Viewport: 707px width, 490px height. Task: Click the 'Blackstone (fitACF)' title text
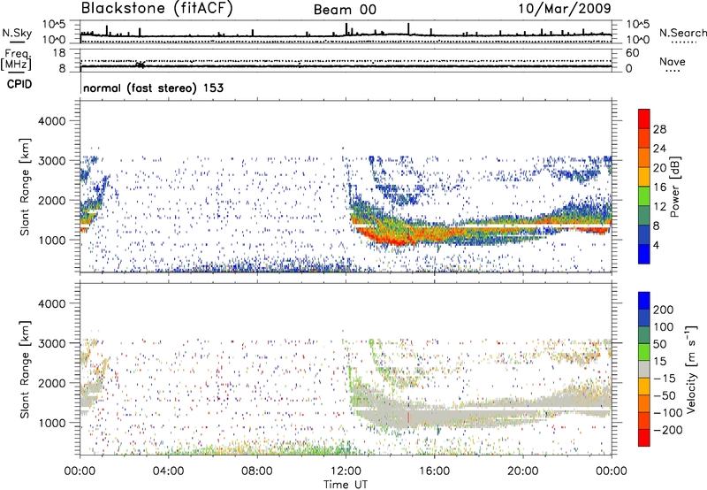(156, 8)
